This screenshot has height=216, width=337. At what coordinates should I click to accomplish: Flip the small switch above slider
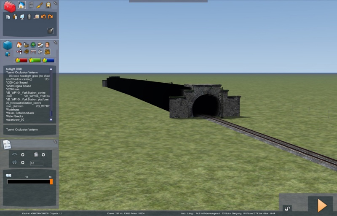tap(8, 175)
